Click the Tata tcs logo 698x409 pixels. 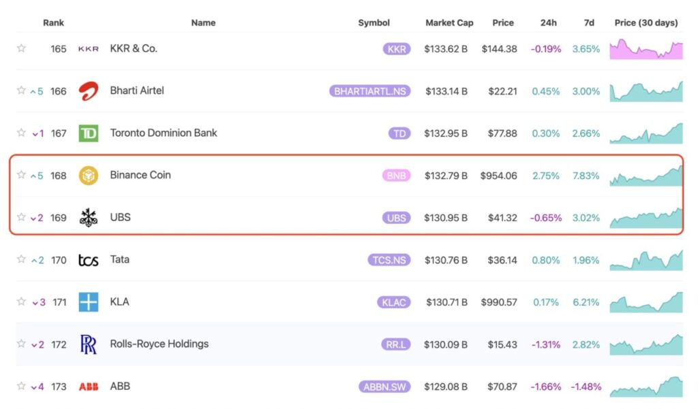[89, 260]
